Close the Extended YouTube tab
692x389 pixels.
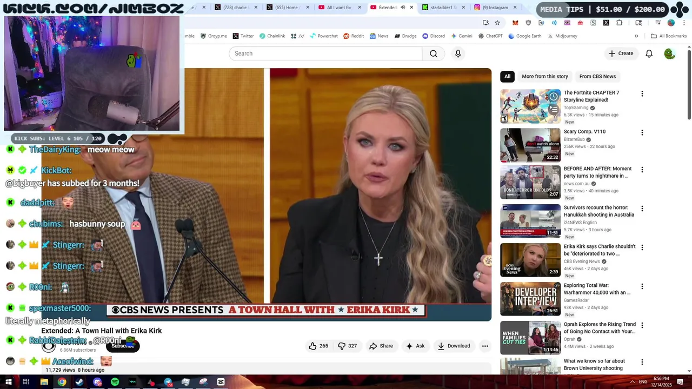[411, 8]
